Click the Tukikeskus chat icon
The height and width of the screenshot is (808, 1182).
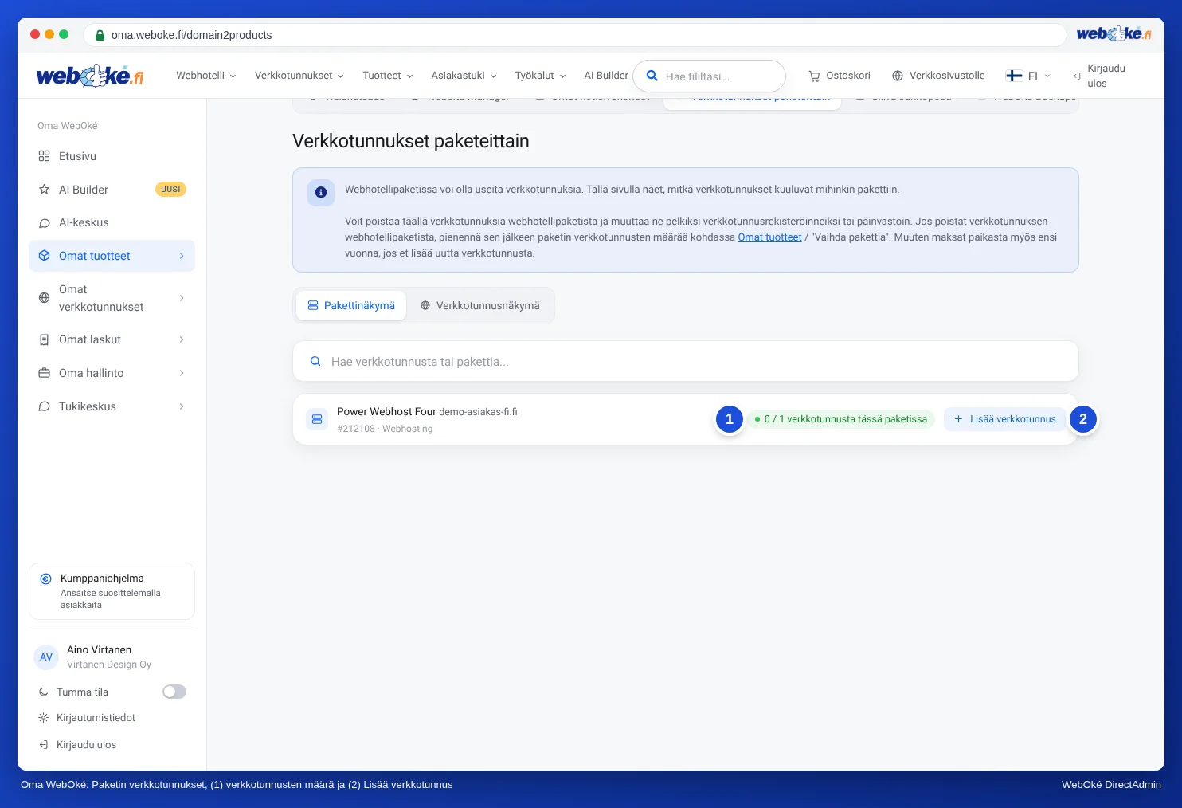click(x=45, y=406)
